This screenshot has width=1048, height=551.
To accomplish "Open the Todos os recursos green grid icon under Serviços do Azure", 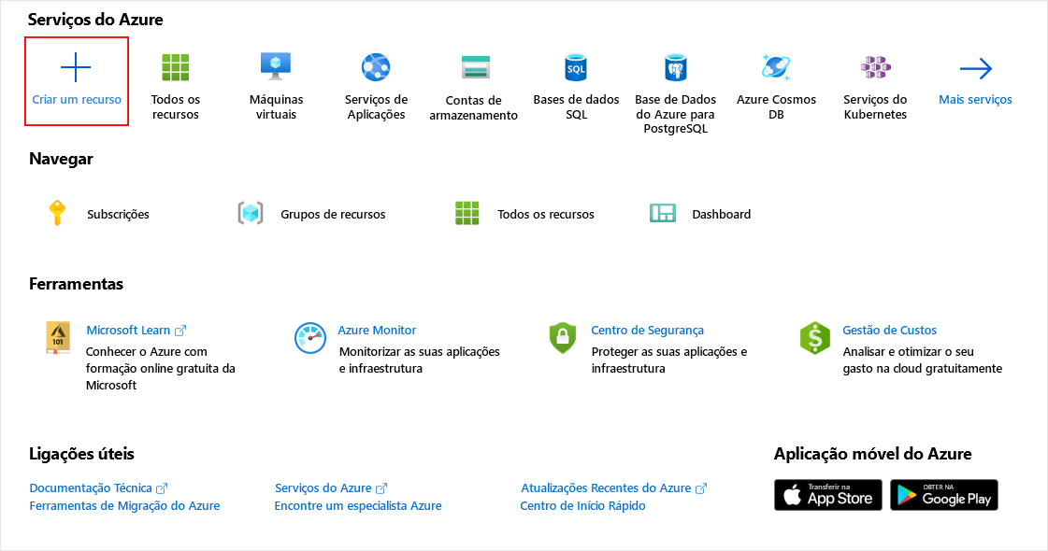I will (176, 67).
